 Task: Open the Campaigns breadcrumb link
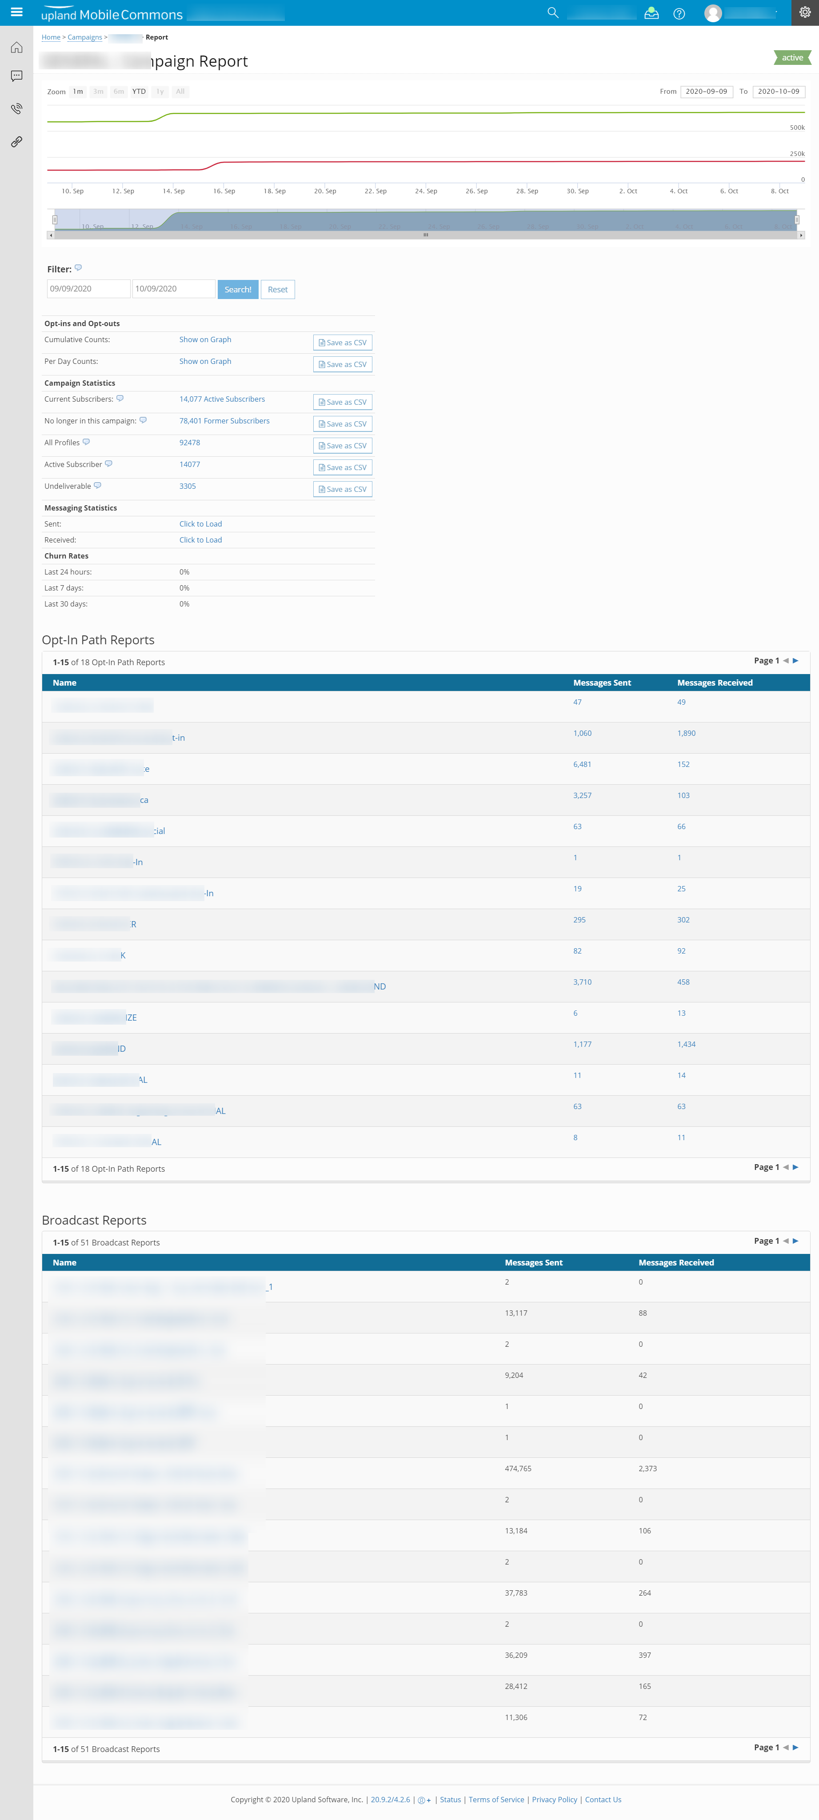(x=85, y=37)
